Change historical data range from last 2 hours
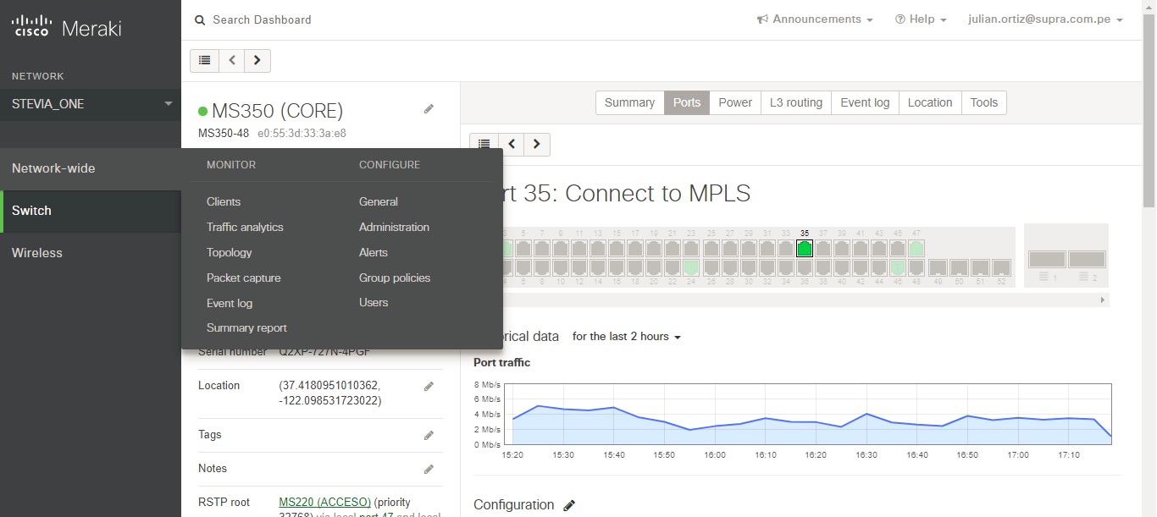1157x517 pixels. 625,336
